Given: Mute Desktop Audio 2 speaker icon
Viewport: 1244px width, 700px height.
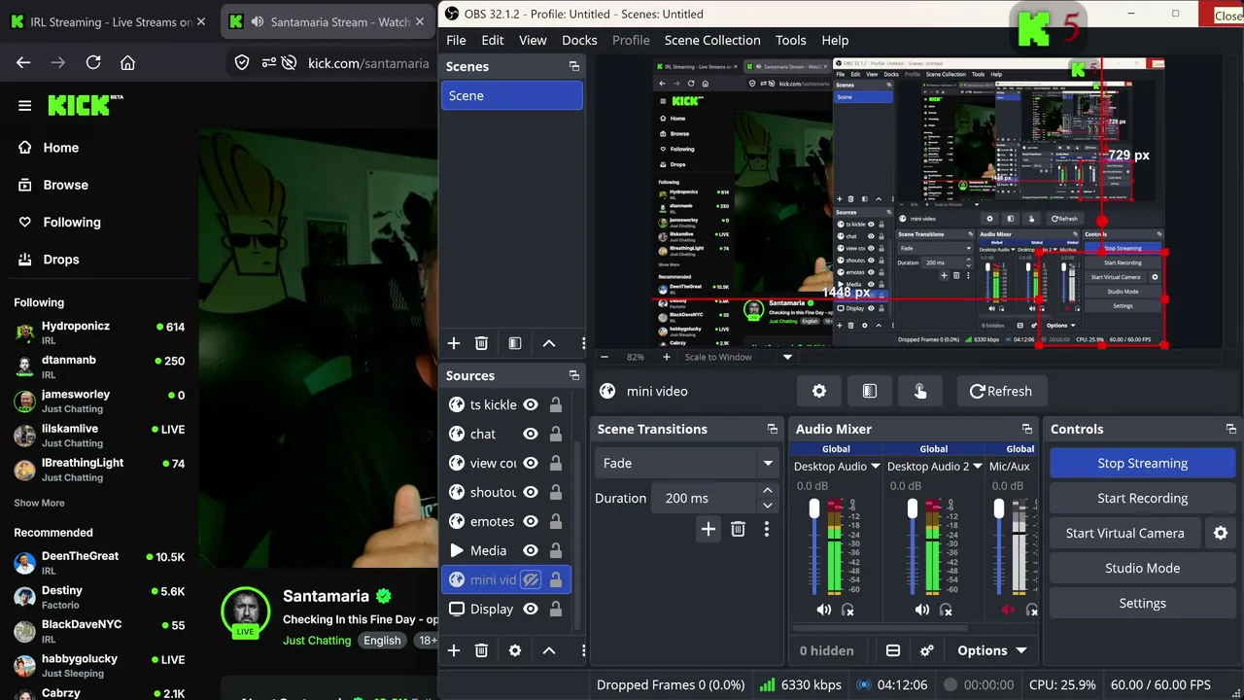Looking at the screenshot, I should pos(921,610).
